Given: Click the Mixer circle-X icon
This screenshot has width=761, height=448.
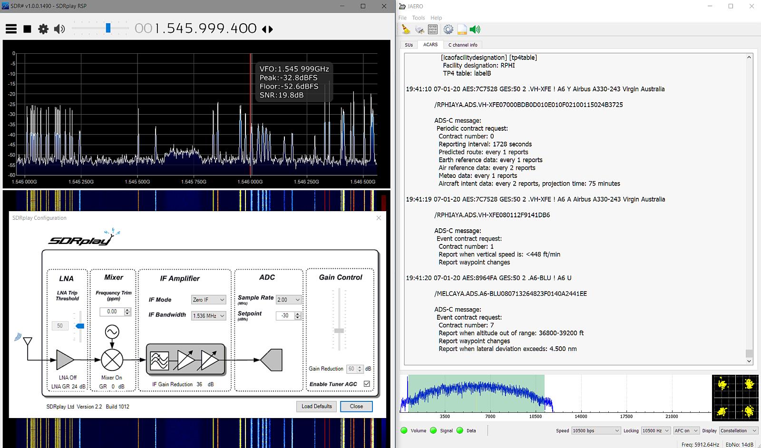Looking at the screenshot, I should pyautogui.click(x=112, y=360).
